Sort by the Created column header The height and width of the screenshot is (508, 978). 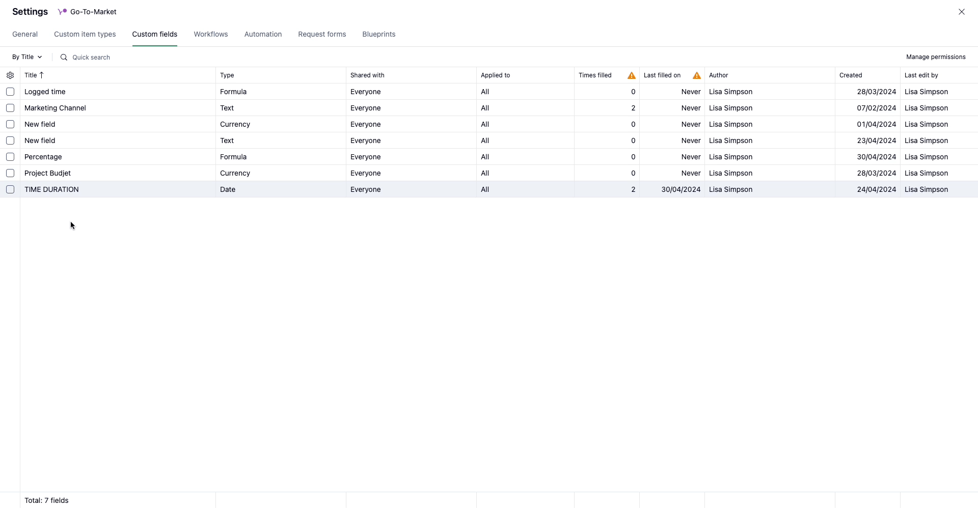pos(850,75)
